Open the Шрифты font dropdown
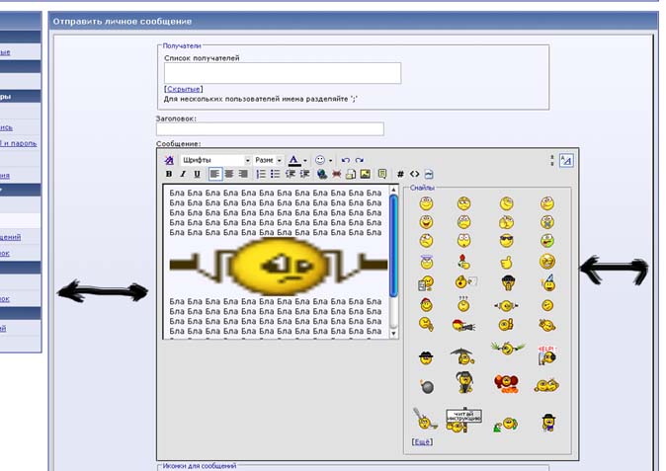Screen dimensions: 666x471 tap(247, 160)
